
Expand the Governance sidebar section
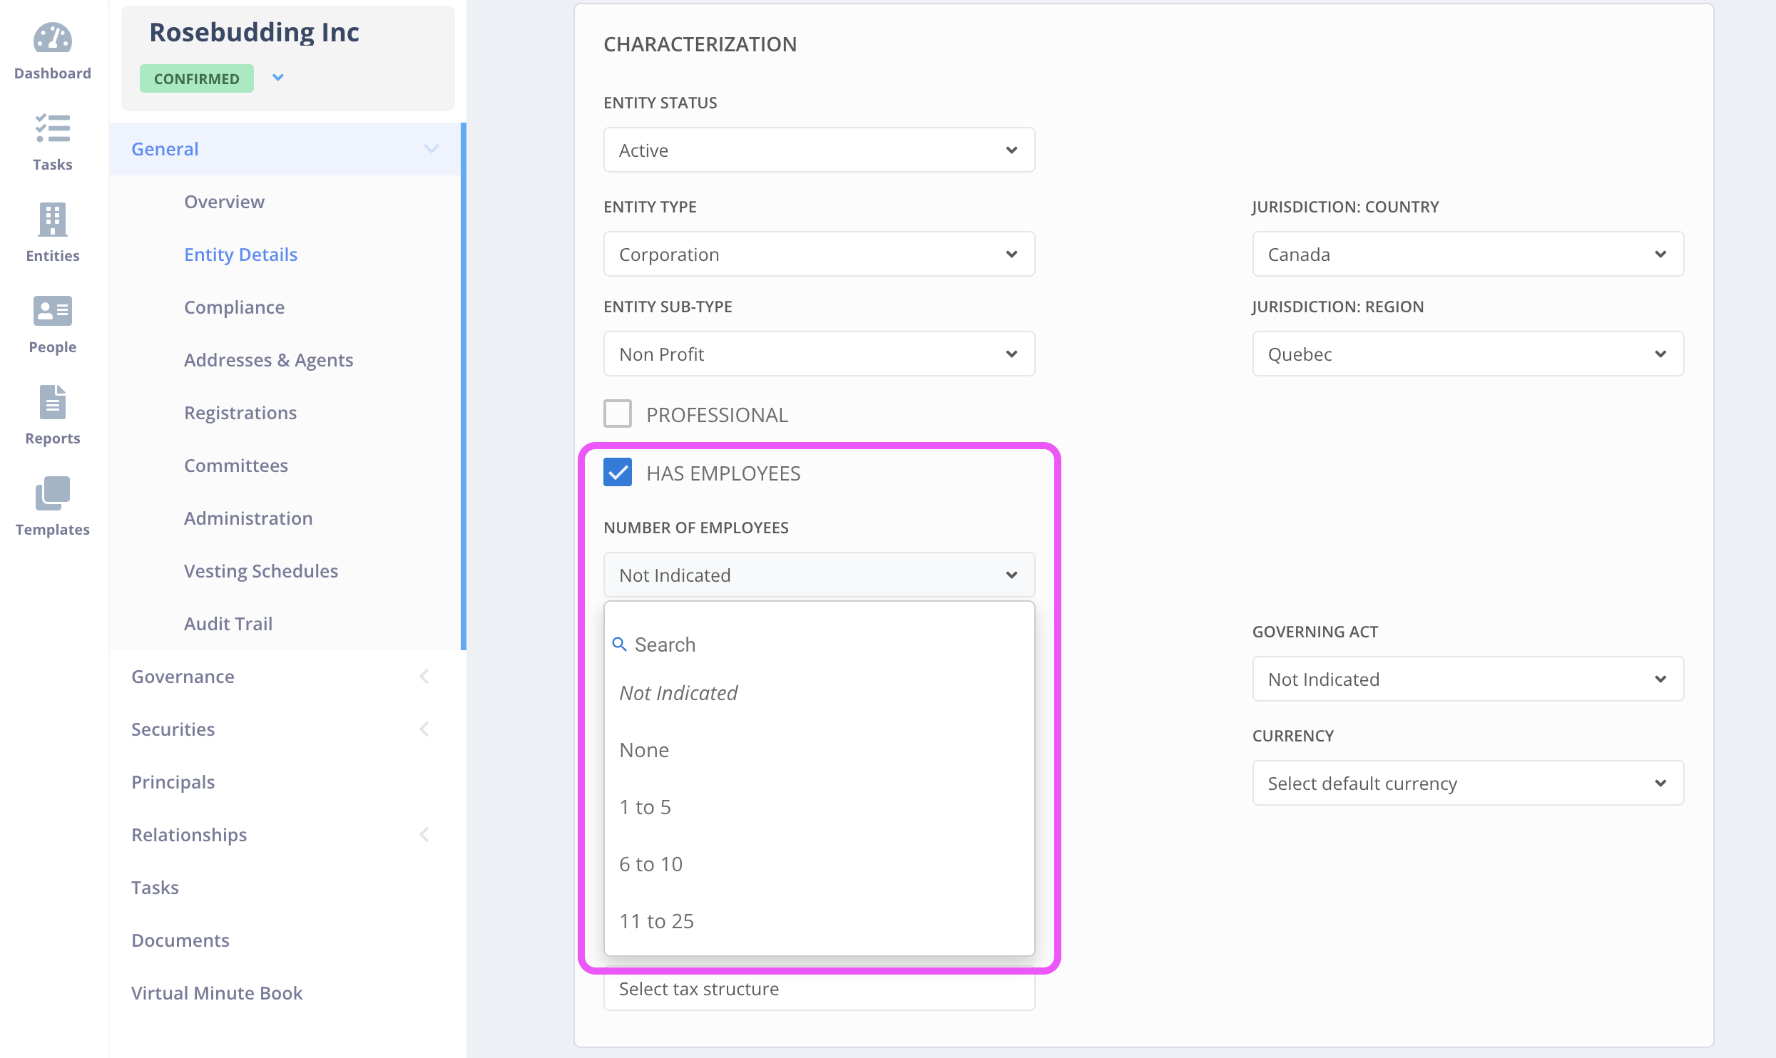pyautogui.click(x=183, y=676)
